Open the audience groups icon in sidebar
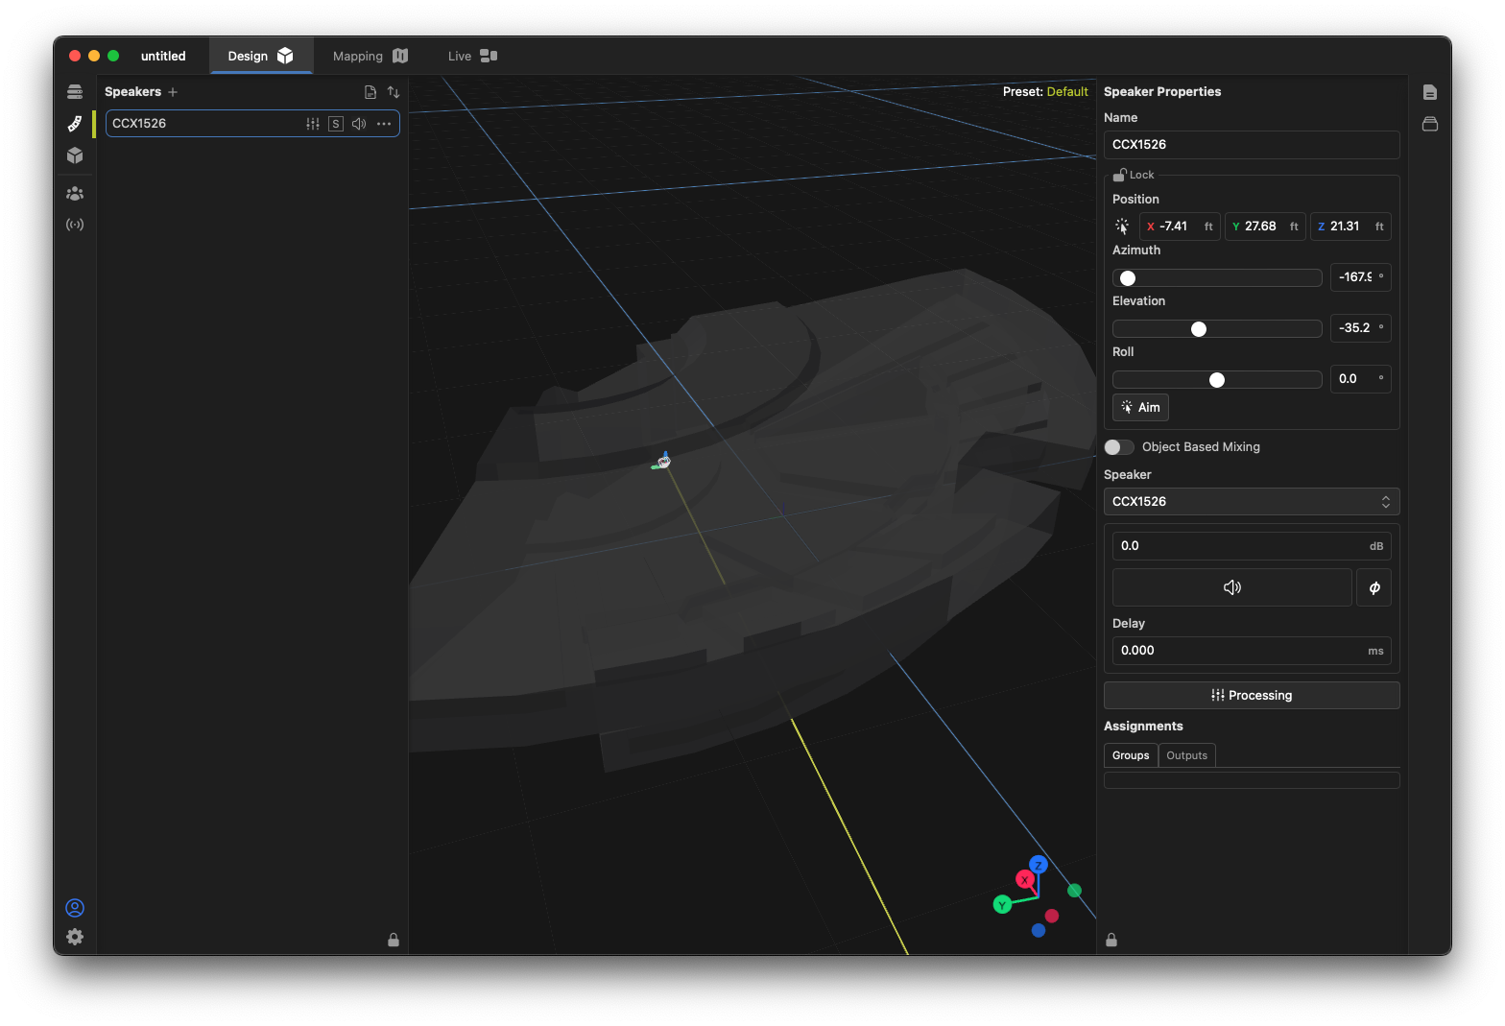This screenshot has width=1505, height=1026. [75, 194]
